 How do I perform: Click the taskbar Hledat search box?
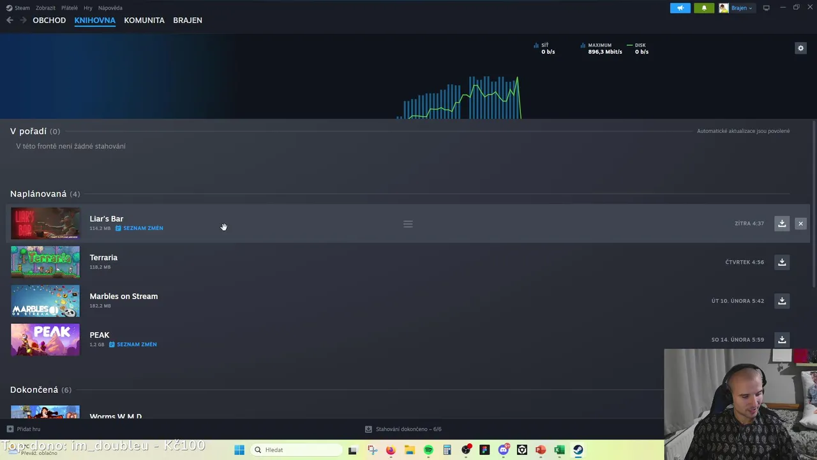pos(295,450)
